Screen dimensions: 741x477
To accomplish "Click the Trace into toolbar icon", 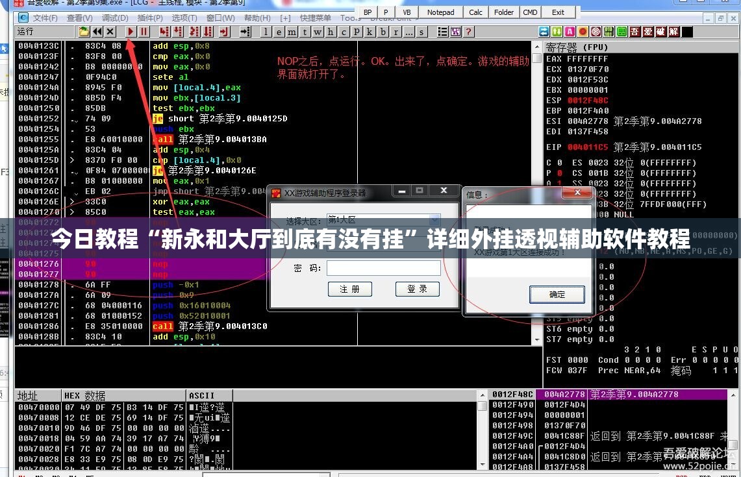I will tap(194, 32).
